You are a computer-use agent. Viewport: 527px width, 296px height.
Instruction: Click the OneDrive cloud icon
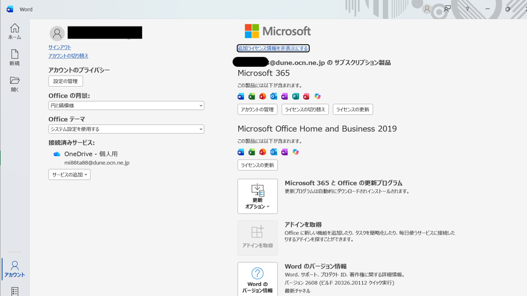[57, 154]
